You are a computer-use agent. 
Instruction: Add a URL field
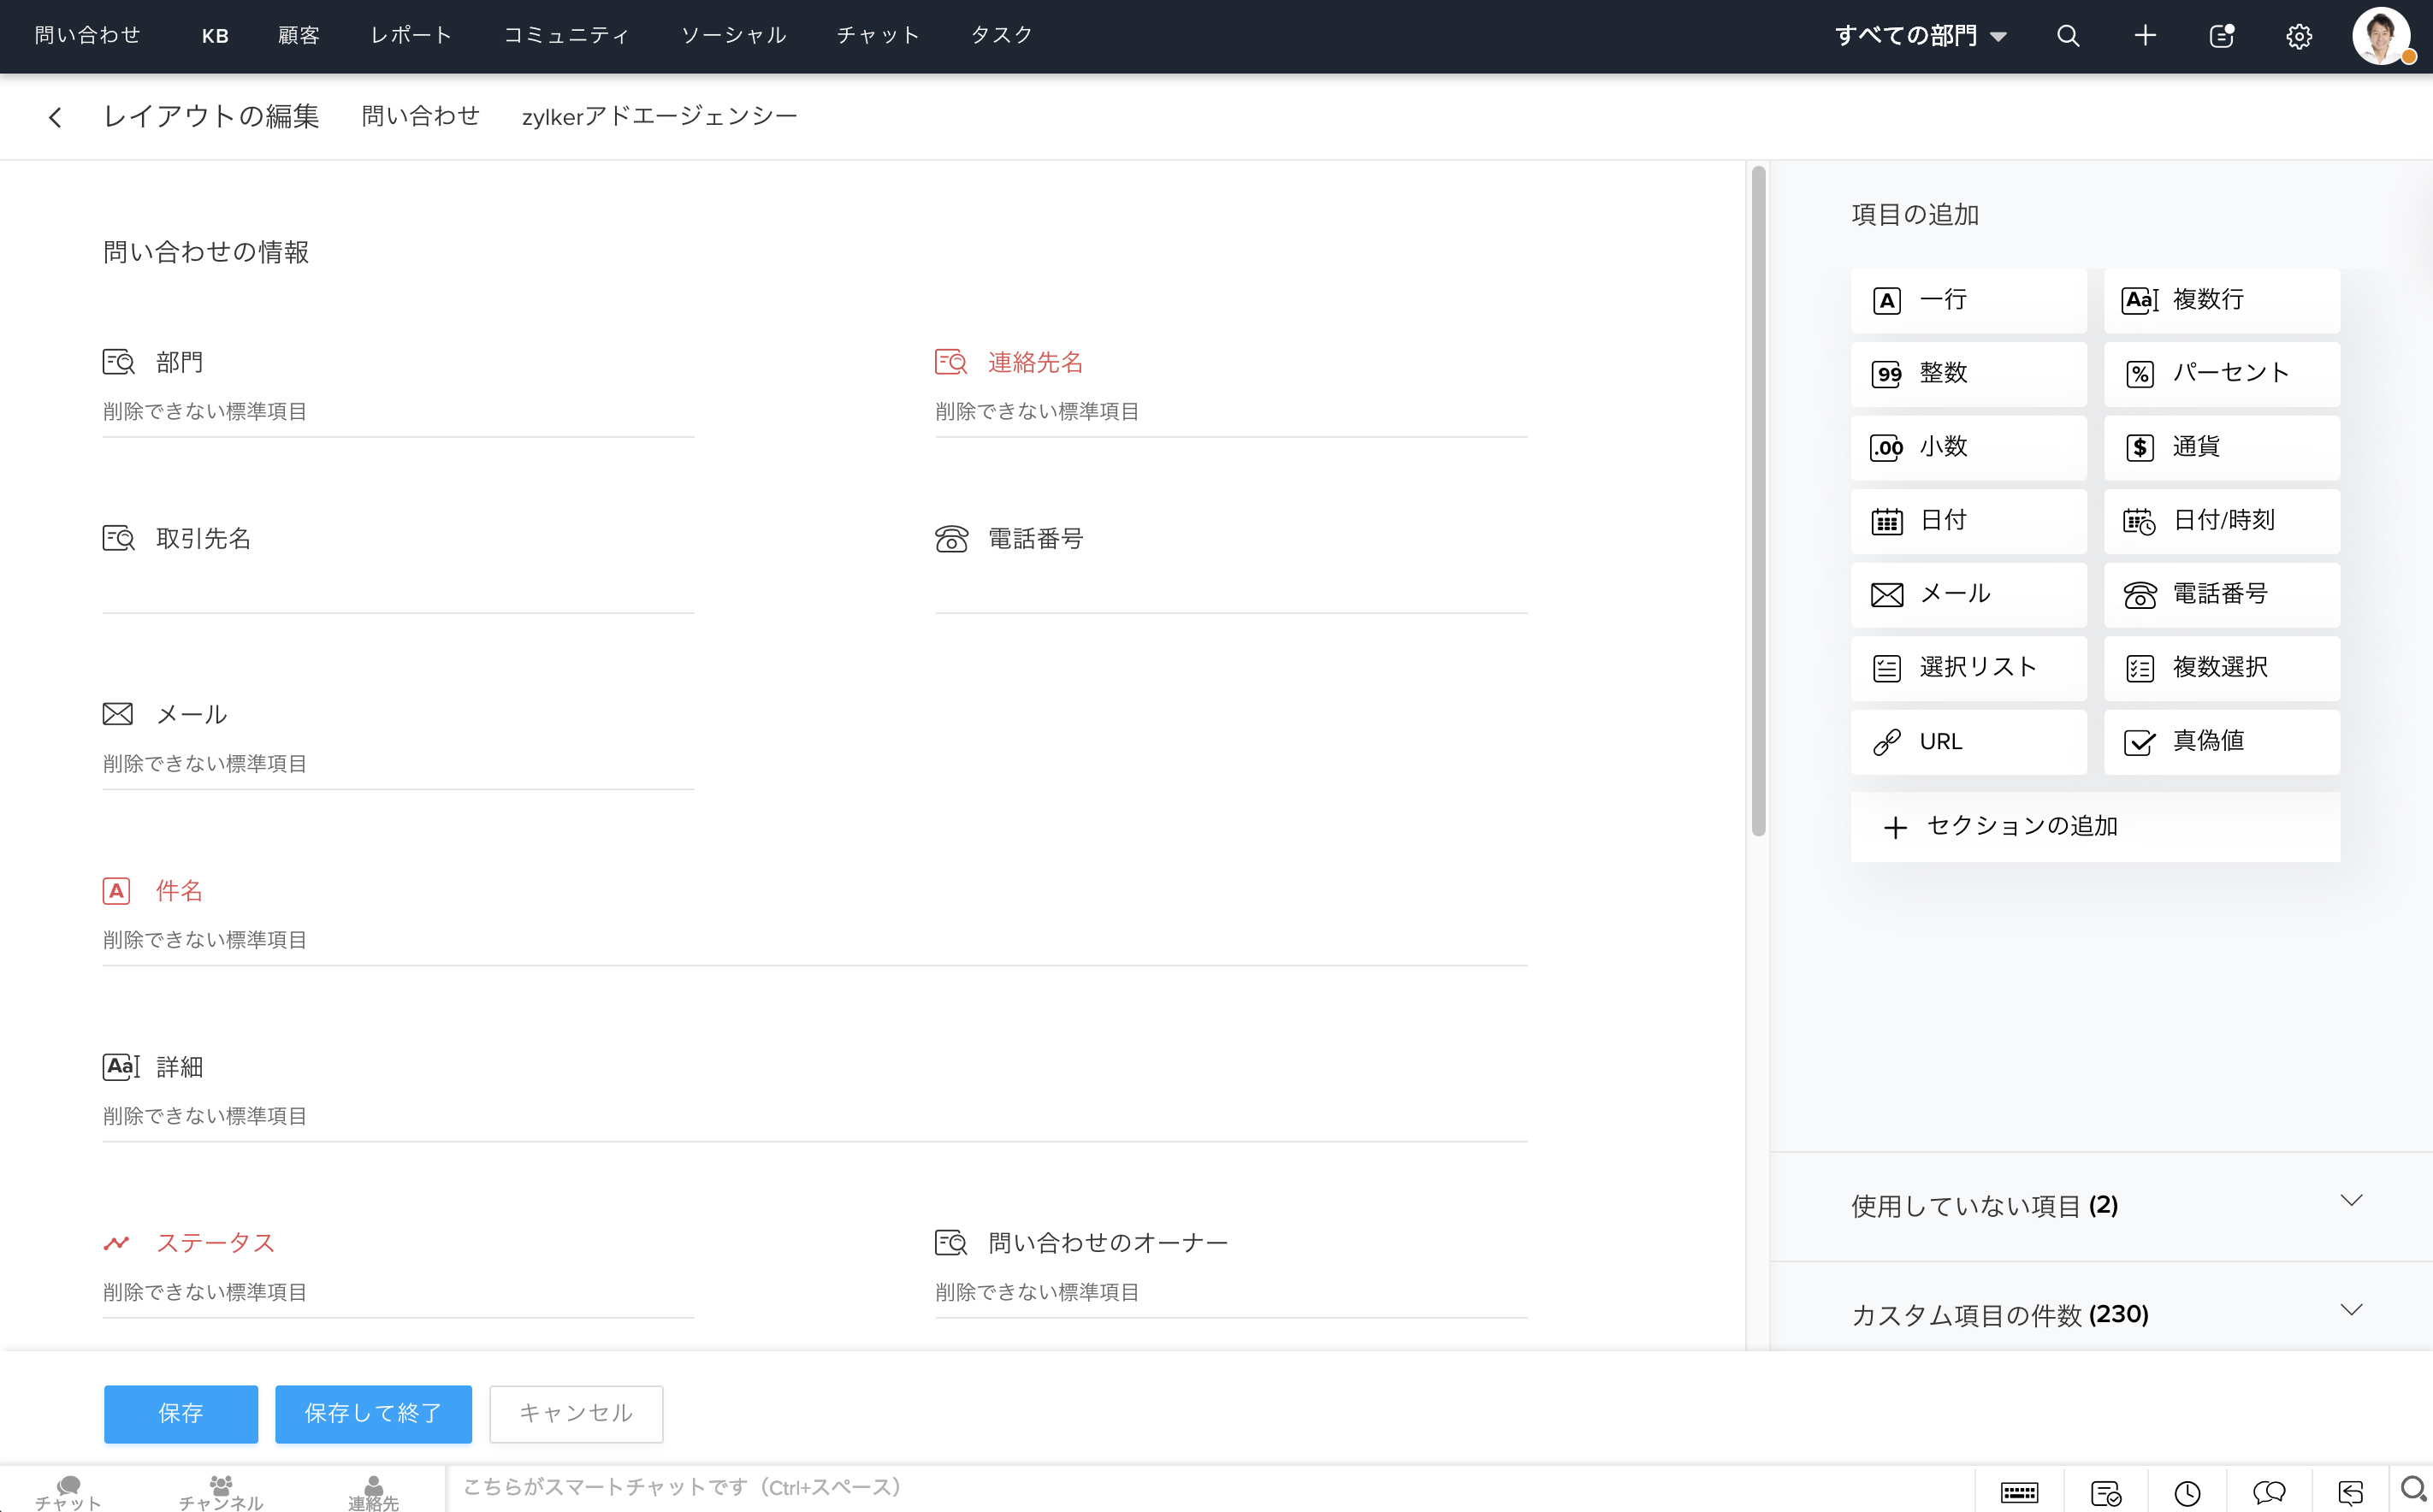[x=1968, y=742]
